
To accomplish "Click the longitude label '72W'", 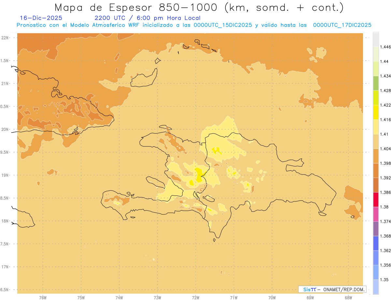I will [195, 298].
